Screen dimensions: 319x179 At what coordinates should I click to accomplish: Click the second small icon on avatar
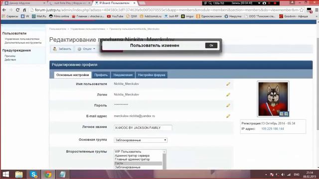tap(286, 114)
